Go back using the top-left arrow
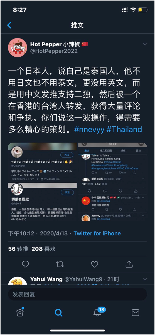Viewport: 155px width, 335px height. coord(9,25)
